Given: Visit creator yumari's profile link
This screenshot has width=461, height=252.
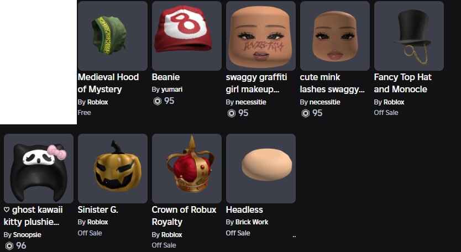Looking at the screenshot, I should [172, 90].
